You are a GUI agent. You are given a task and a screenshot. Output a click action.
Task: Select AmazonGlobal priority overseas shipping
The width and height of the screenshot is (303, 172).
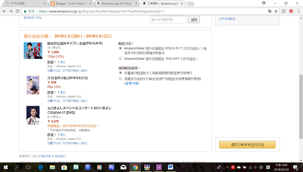point(120,58)
